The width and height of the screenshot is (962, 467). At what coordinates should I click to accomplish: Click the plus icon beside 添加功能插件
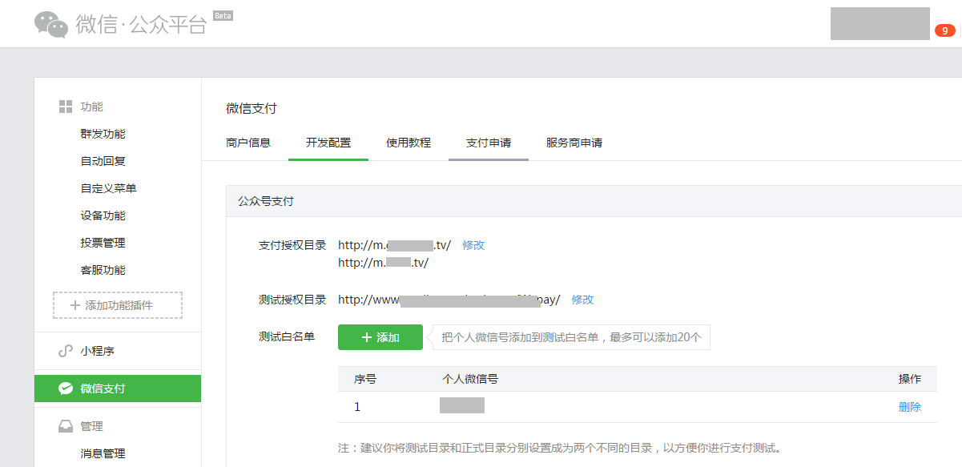click(x=75, y=305)
